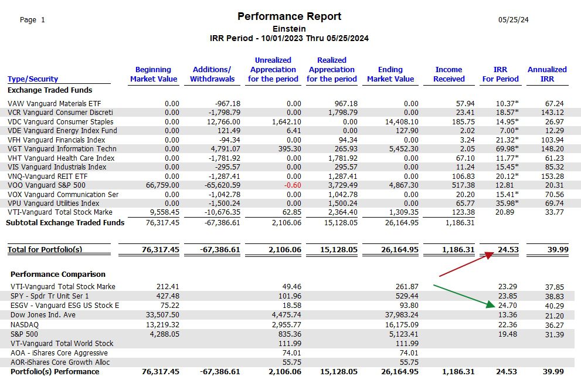Click AOR-iShares Core Growth Alloc label
Screen dimensions: 581x383
click(x=60, y=362)
